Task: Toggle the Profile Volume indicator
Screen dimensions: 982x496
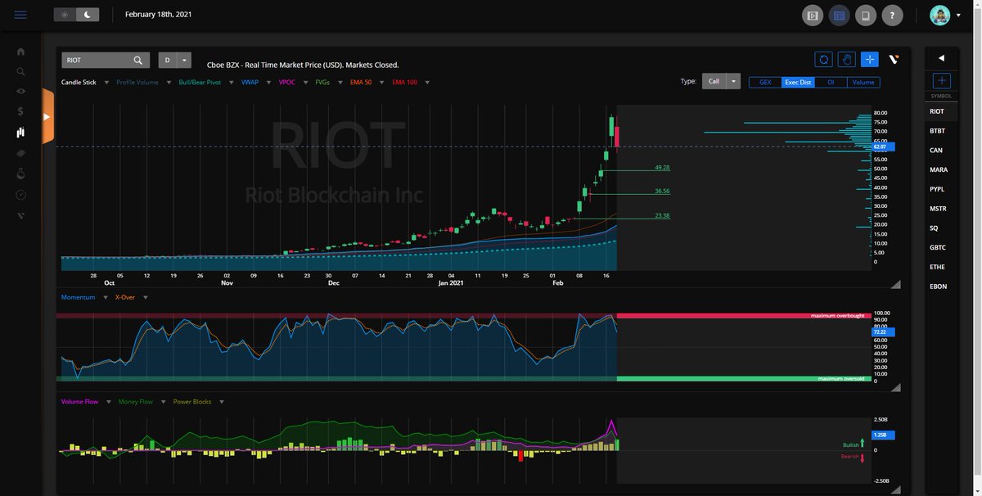Action: pyautogui.click(x=137, y=83)
